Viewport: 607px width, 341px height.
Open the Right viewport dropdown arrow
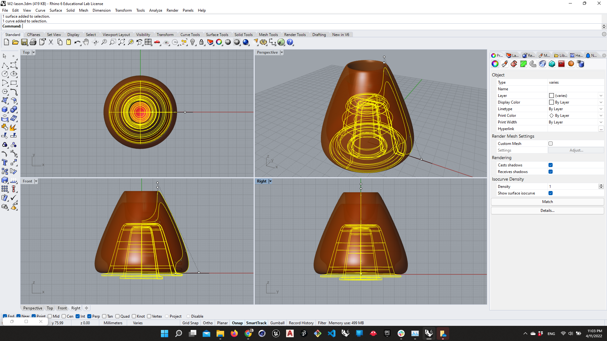(270, 181)
